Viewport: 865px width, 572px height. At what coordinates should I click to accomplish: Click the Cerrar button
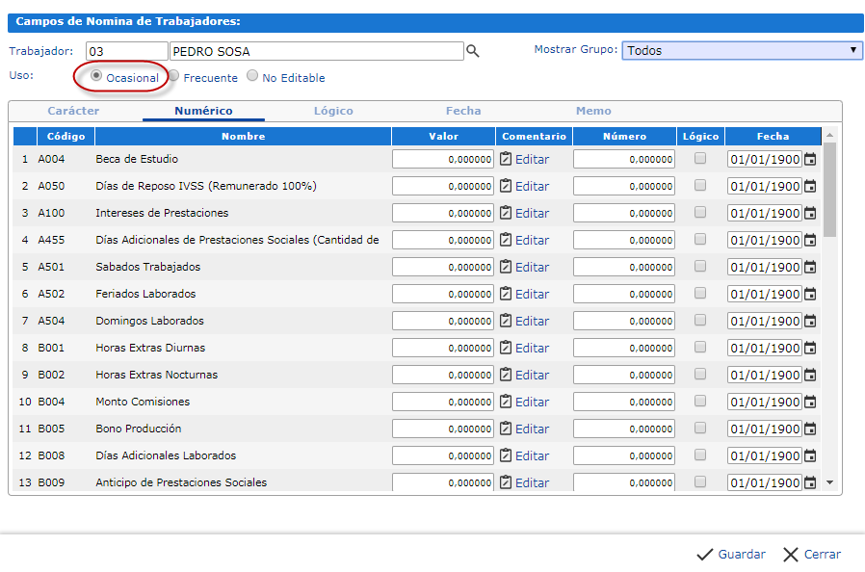click(812, 555)
